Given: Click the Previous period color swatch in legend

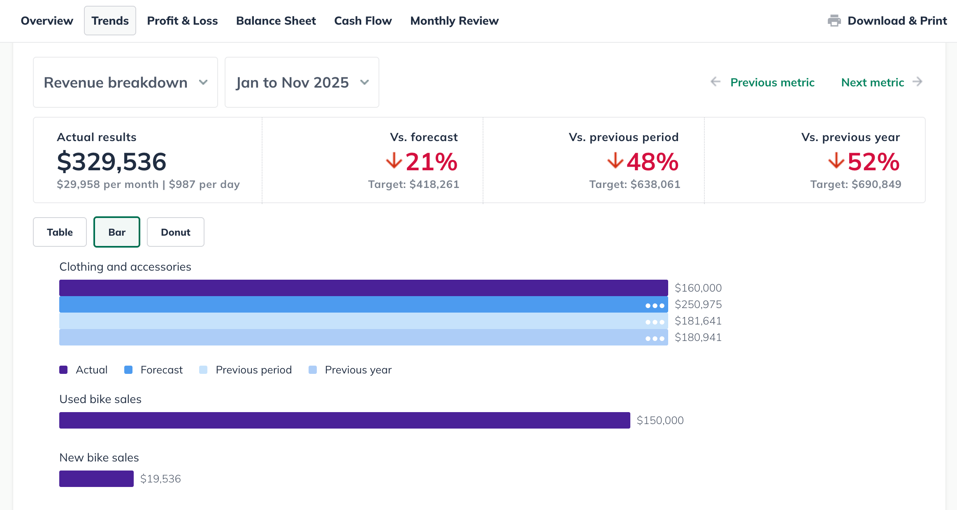Looking at the screenshot, I should click(x=203, y=369).
